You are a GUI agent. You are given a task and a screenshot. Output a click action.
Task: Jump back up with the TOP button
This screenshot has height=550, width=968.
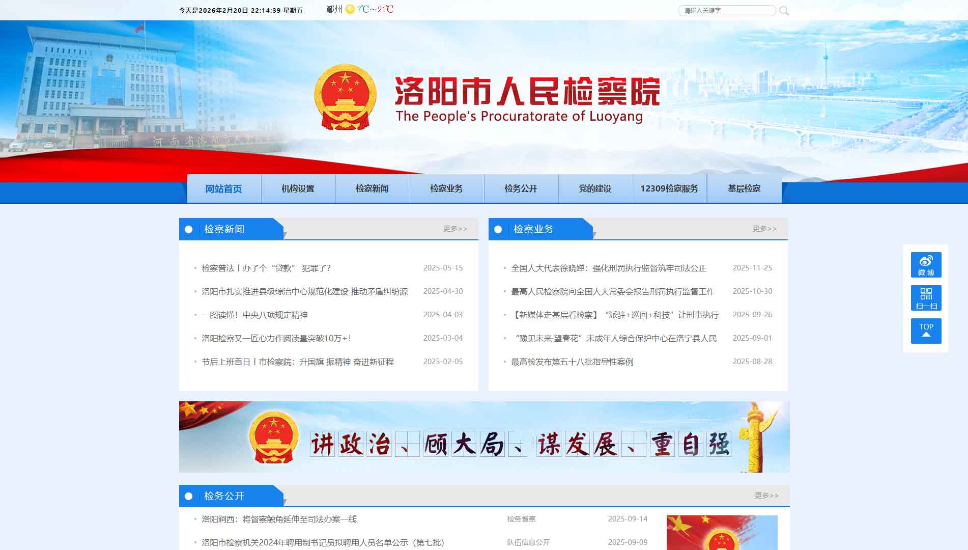tap(926, 331)
